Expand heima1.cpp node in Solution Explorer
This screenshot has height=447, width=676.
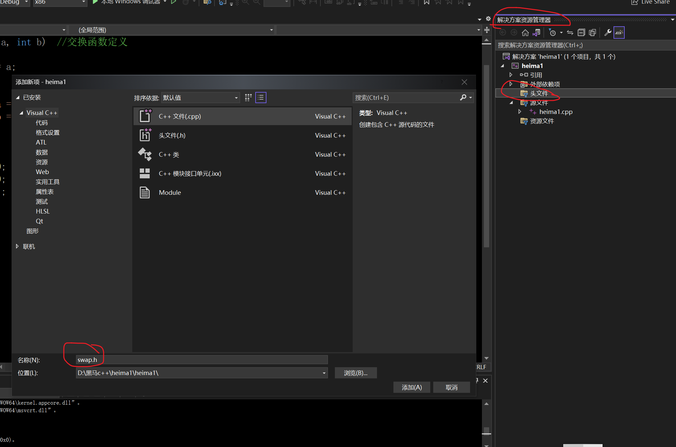pos(520,112)
